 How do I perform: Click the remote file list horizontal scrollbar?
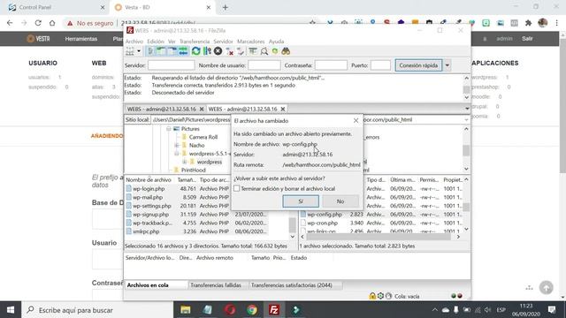pos(379,237)
